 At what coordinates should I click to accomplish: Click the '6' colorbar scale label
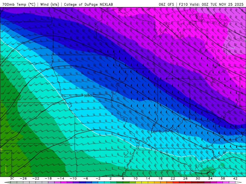pyautogui.click(x=123, y=178)
